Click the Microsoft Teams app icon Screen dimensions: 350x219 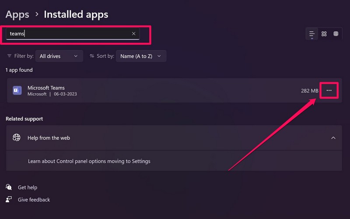[17, 91]
